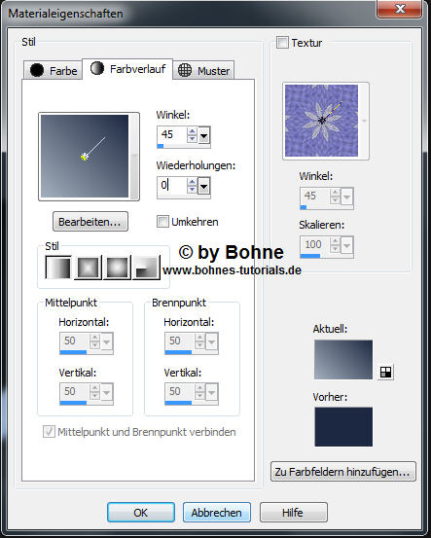Click the Zu Farbfeldern hinzufügen... button
This screenshot has height=538, width=431.
click(x=343, y=472)
